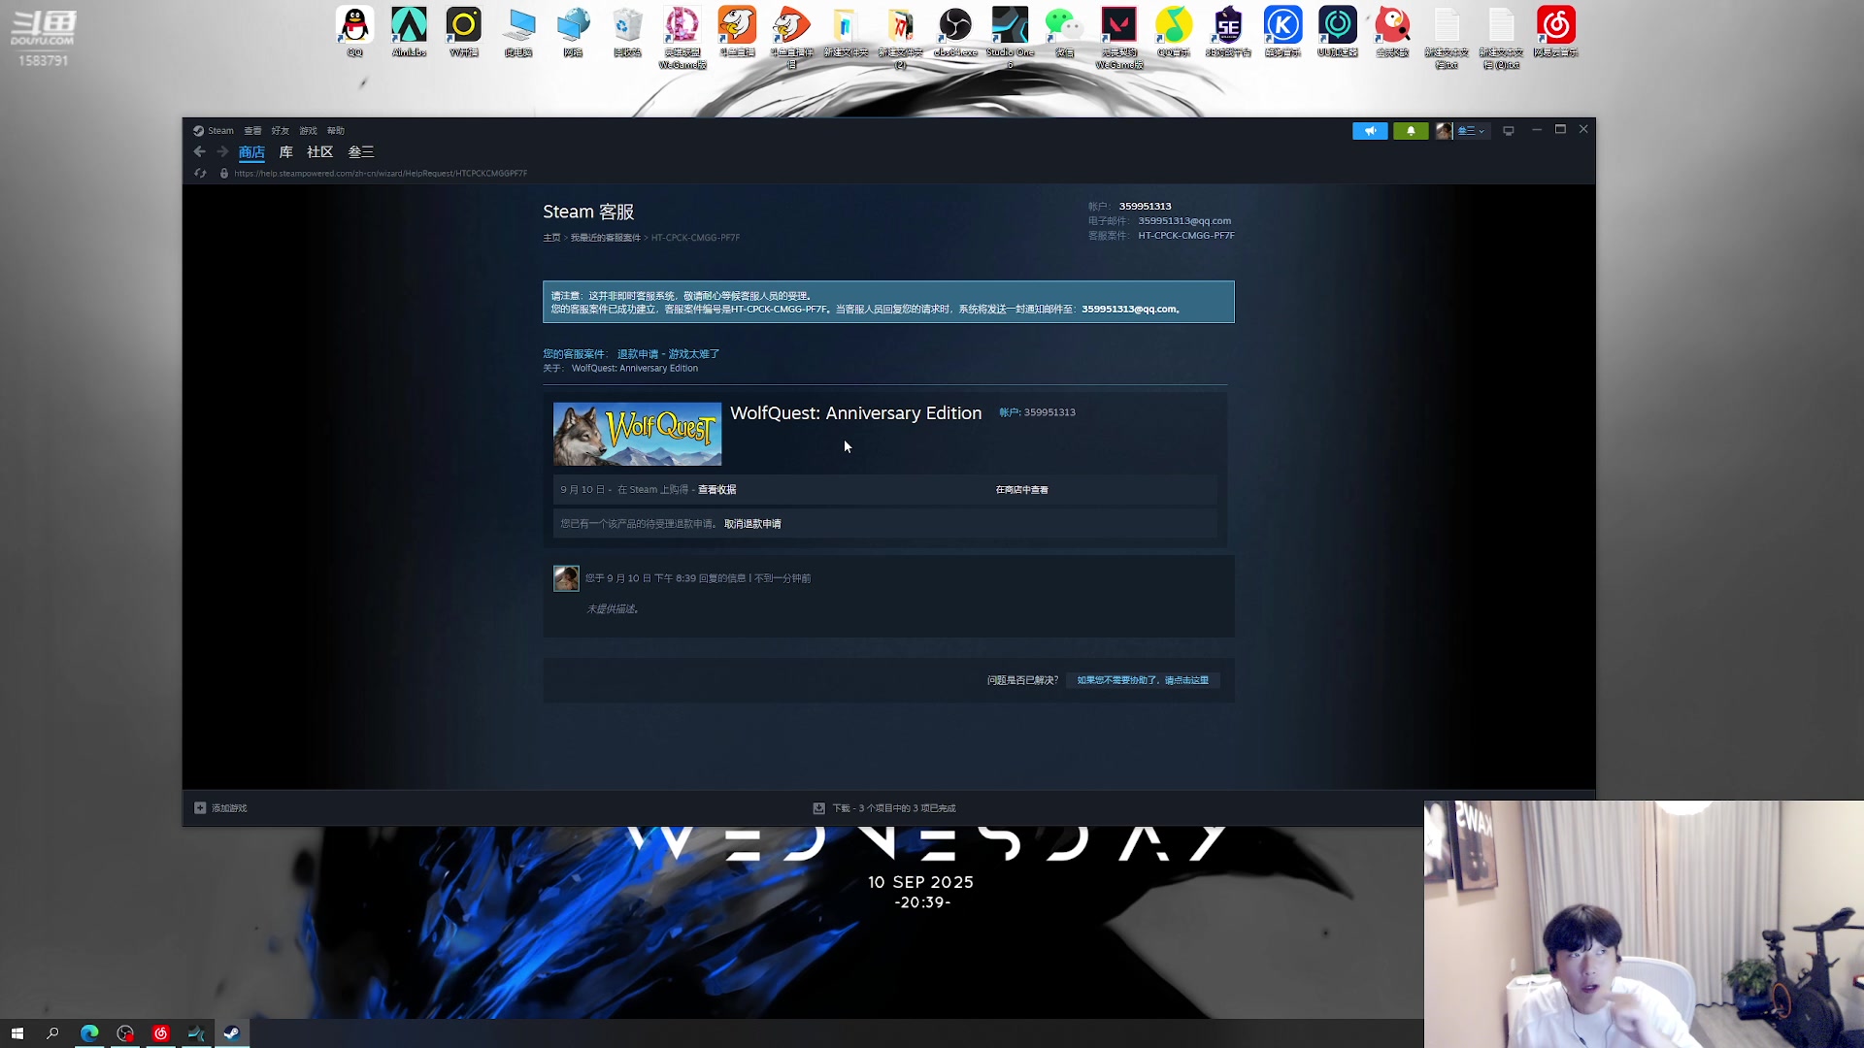1864x1048 pixels.
Task: Open the QQ desktop icon
Action: click(355, 31)
